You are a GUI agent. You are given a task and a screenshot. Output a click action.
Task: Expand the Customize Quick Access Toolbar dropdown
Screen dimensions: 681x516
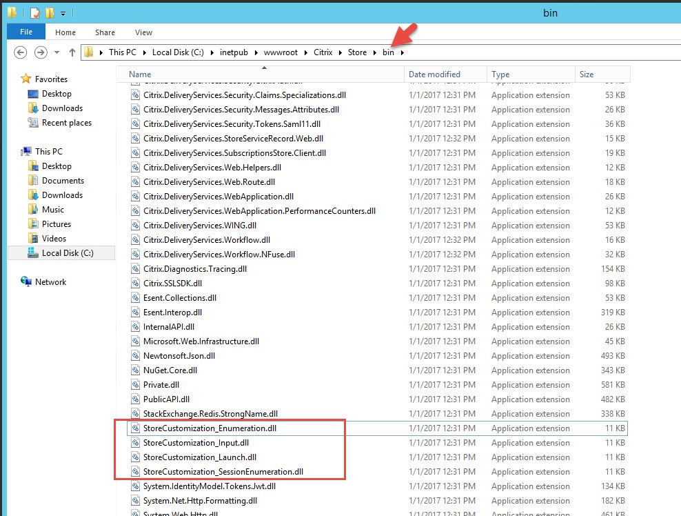63,13
